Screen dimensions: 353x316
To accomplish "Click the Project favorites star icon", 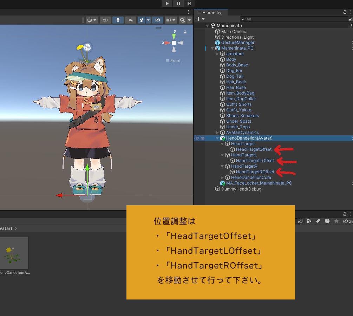I will [x=336, y=221].
